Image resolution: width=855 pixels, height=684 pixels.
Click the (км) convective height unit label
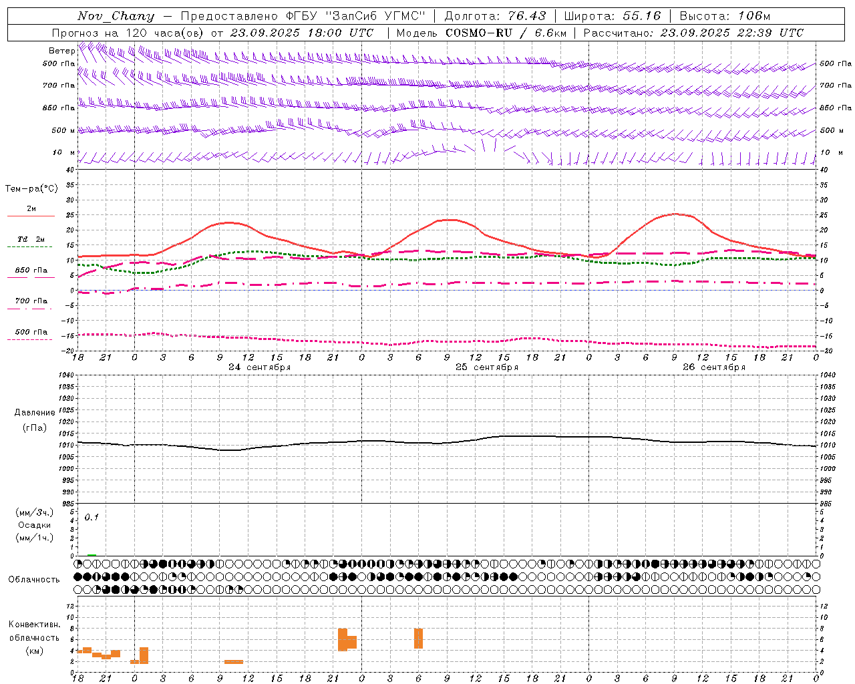[35, 651]
